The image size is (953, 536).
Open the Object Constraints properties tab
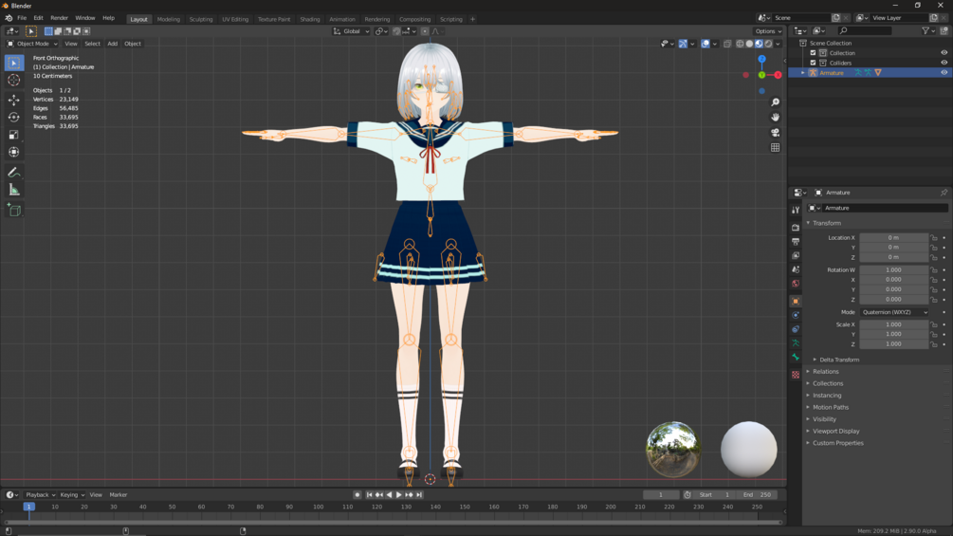pyautogui.click(x=796, y=329)
